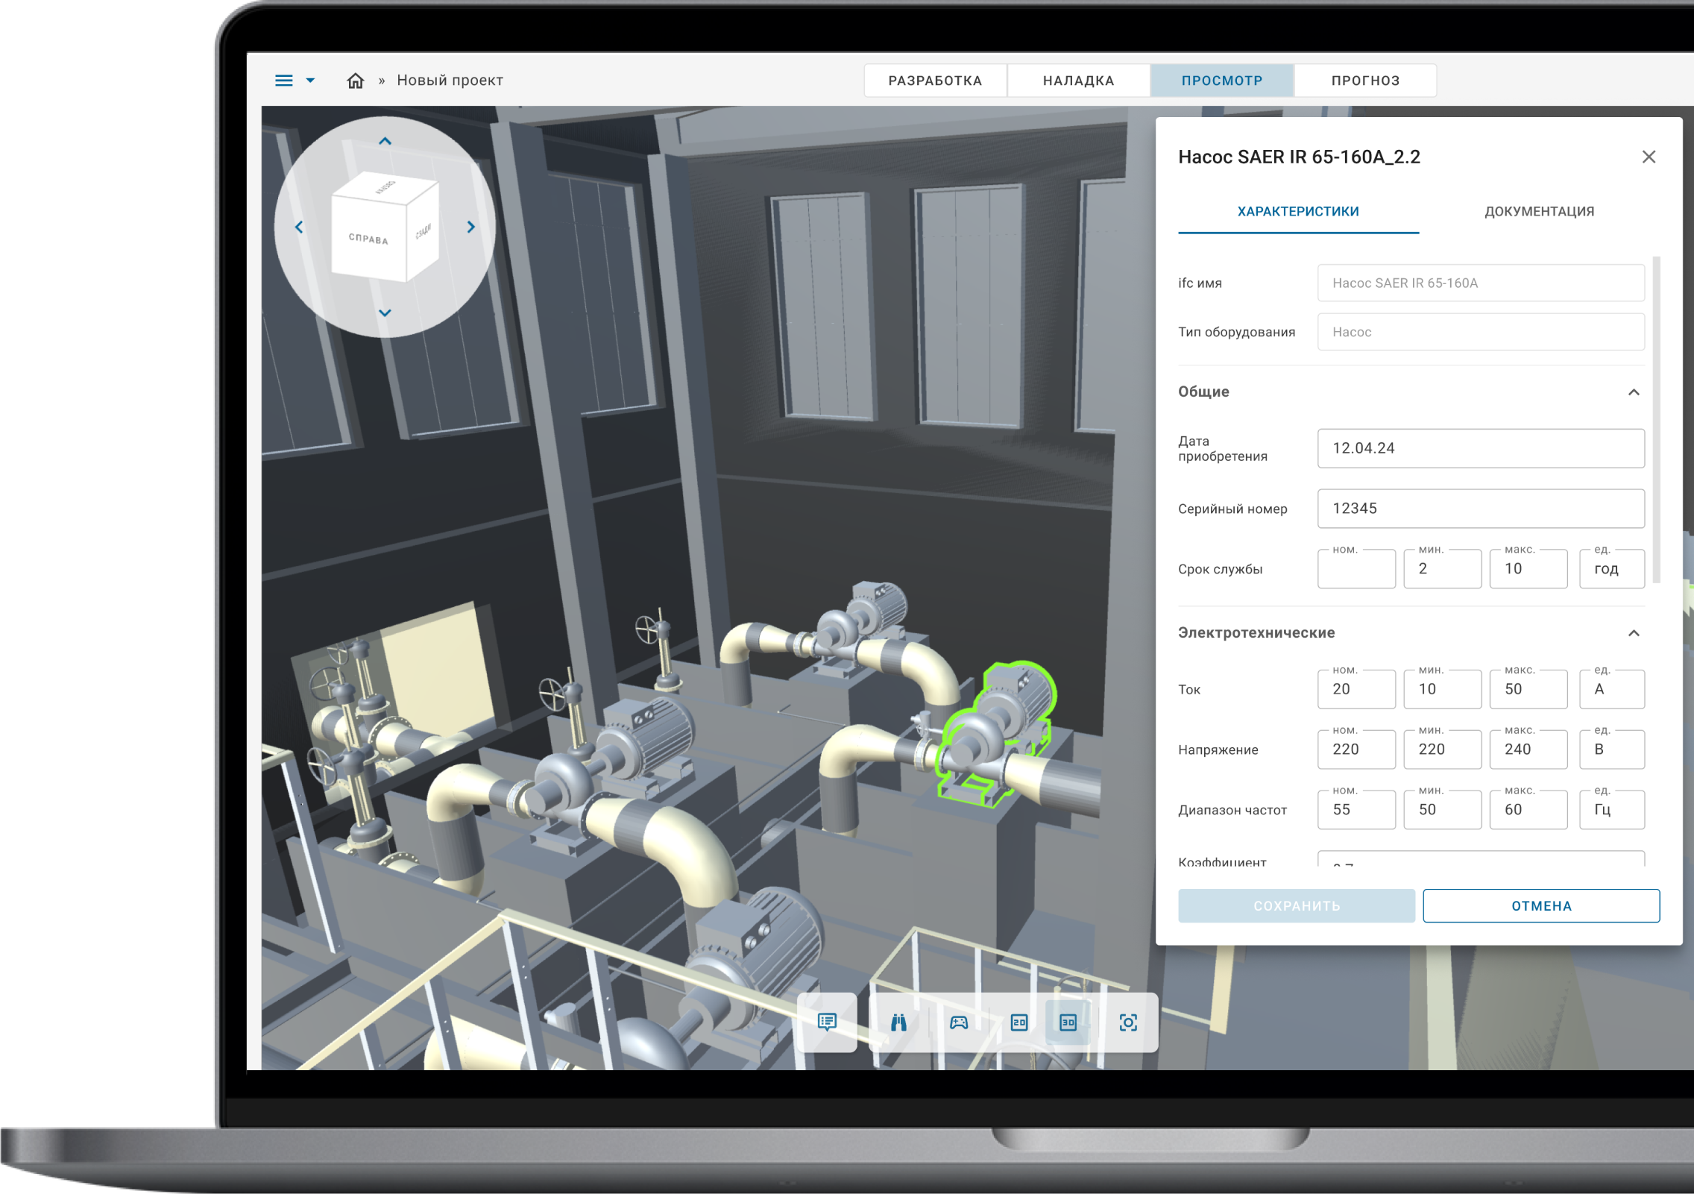The width and height of the screenshot is (1694, 1194).
Task: Go to the home icon
Action: [x=355, y=81]
